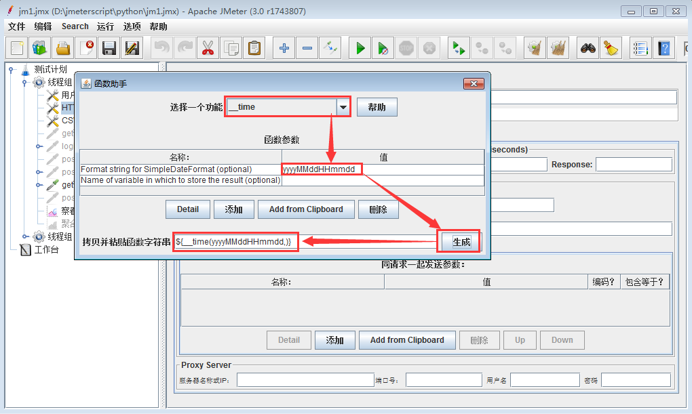
Task: Click 添加 button under request parameters
Action: click(335, 340)
